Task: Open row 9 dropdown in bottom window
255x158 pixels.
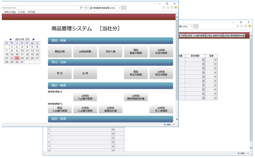Action: click(113, 146)
